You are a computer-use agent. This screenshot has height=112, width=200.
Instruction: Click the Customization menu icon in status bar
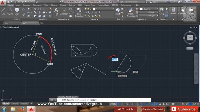click(198, 104)
